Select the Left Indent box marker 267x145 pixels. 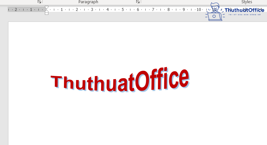[x=46, y=14]
